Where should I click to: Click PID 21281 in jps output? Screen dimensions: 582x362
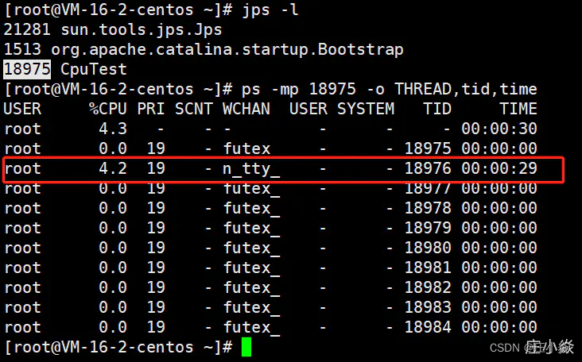coord(27,29)
